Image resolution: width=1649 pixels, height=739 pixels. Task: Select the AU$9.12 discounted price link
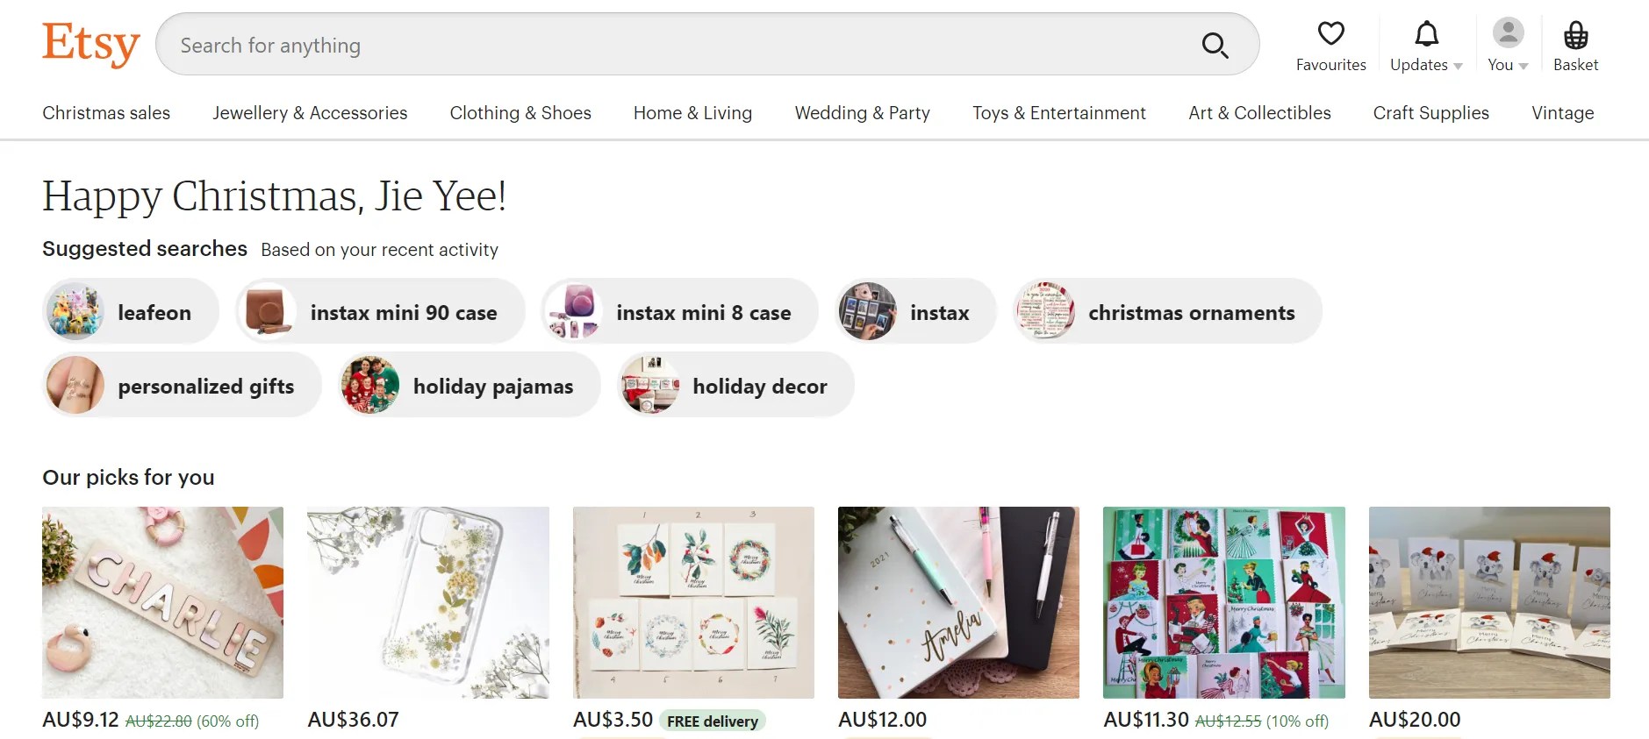(79, 719)
